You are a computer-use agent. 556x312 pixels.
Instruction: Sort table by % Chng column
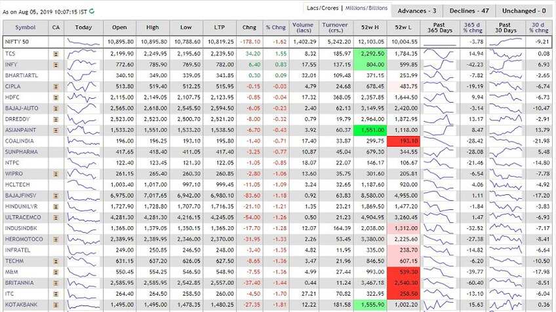click(x=275, y=27)
